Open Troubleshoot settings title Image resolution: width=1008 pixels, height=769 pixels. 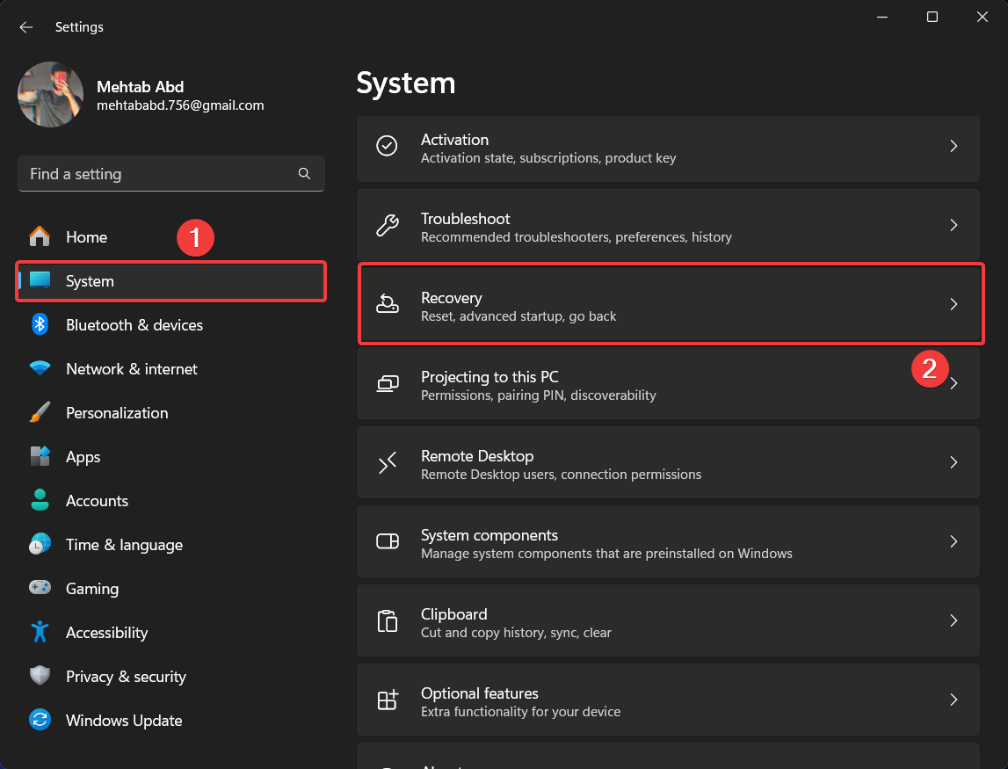click(466, 219)
